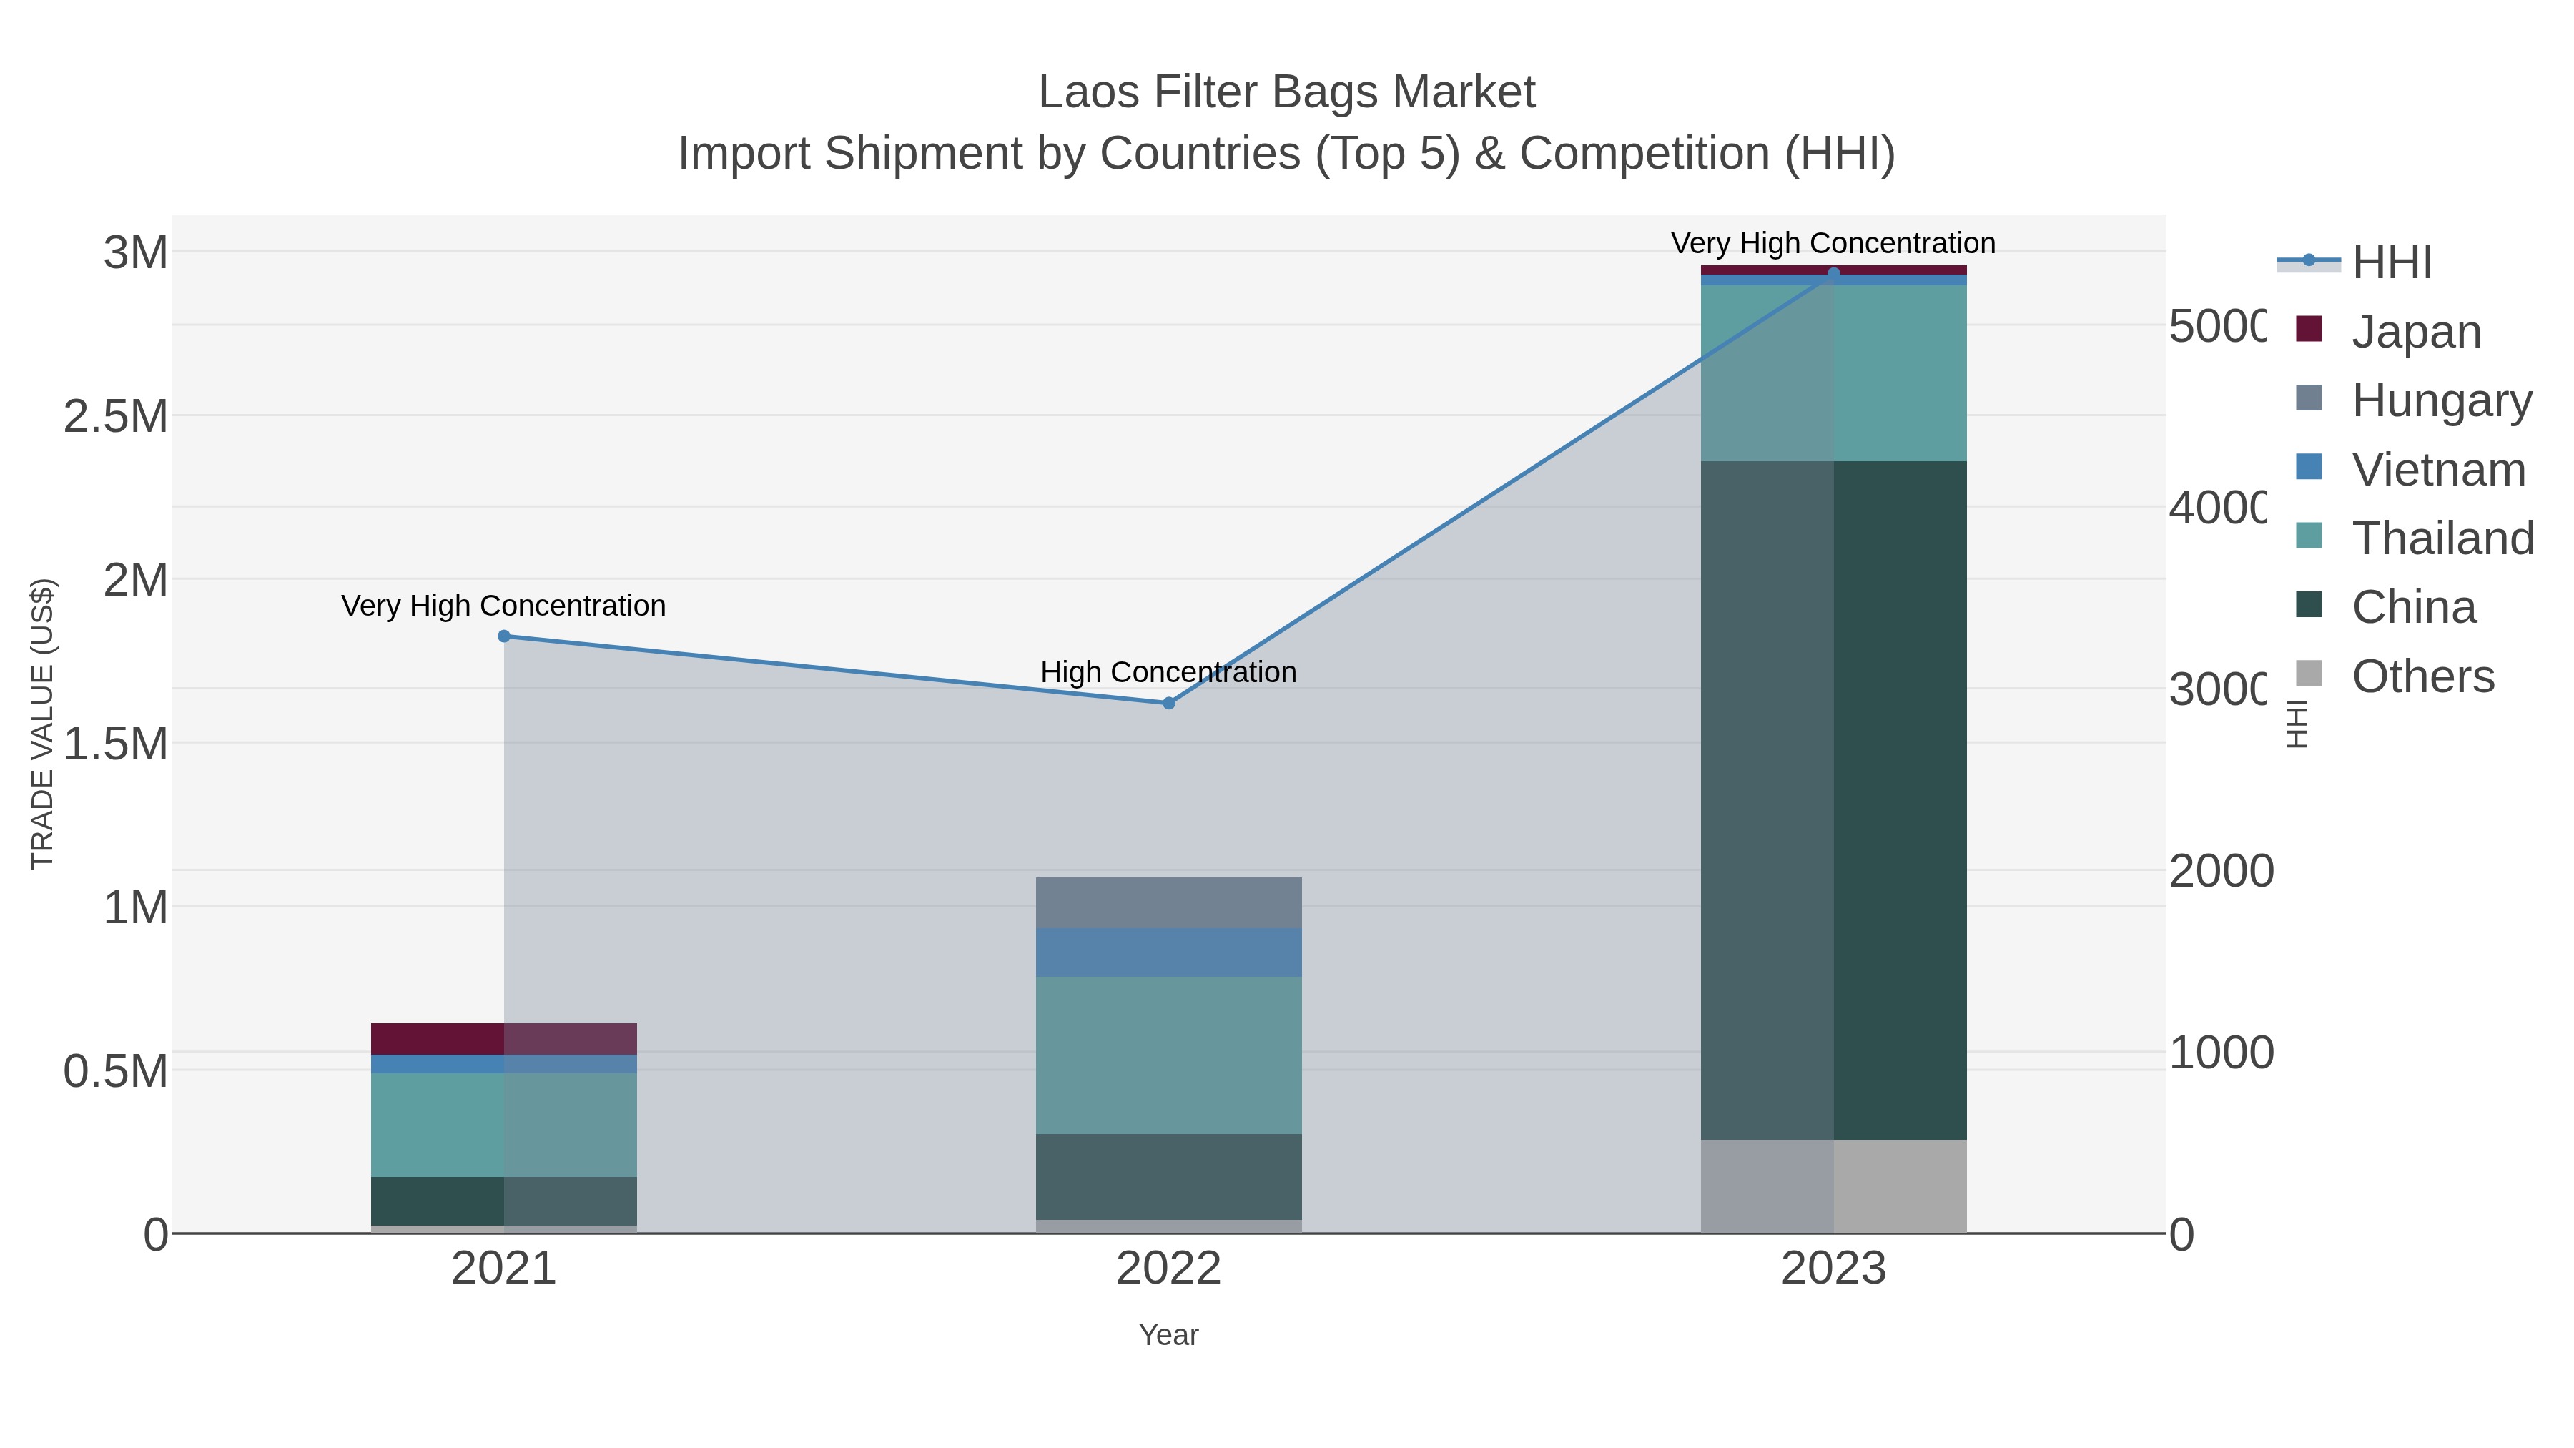Click the 2021 x-axis label
The height and width of the screenshot is (1448, 2574).
[x=503, y=1269]
